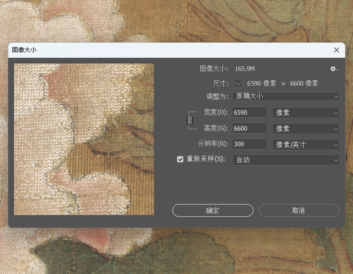Uncheck the 重新采样 checkbox
Viewport: 353px width, 274px height.
(180, 159)
